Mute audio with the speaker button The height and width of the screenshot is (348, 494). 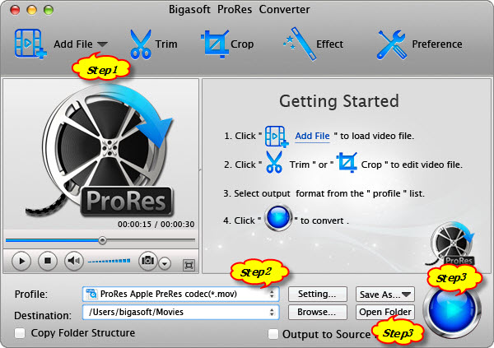click(x=74, y=261)
